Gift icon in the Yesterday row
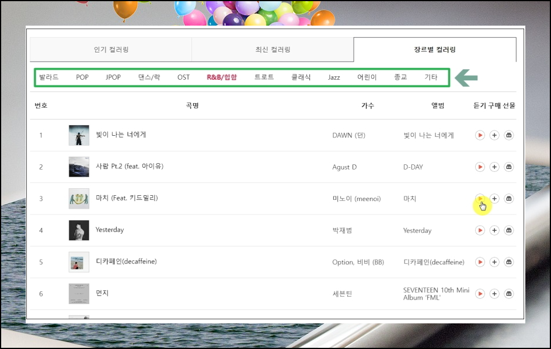This screenshot has height=349, width=551. coord(508,231)
